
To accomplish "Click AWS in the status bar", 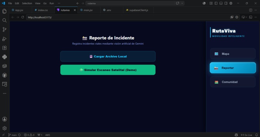I will pyautogui.click(x=48, y=135).
